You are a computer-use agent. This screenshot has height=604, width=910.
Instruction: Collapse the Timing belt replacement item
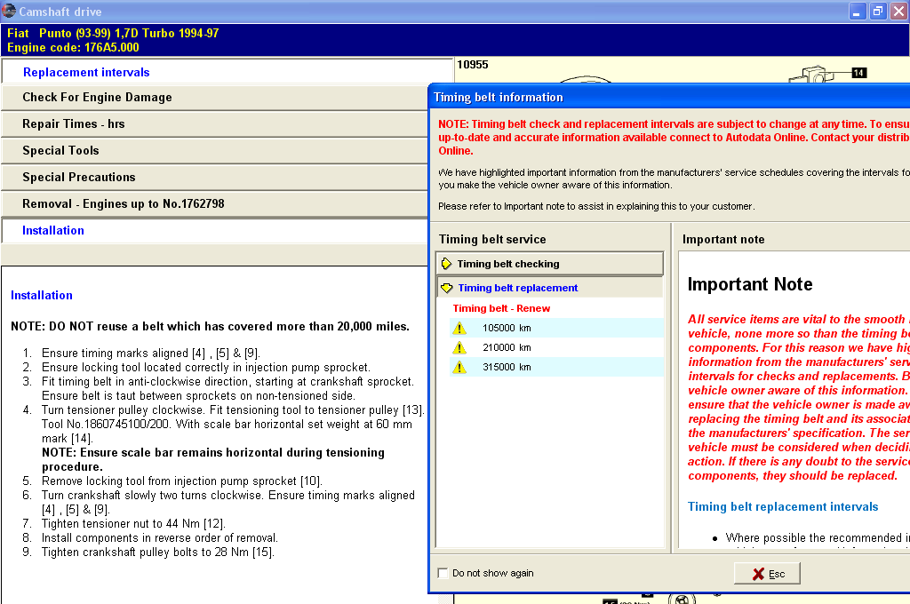(x=549, y=288)
